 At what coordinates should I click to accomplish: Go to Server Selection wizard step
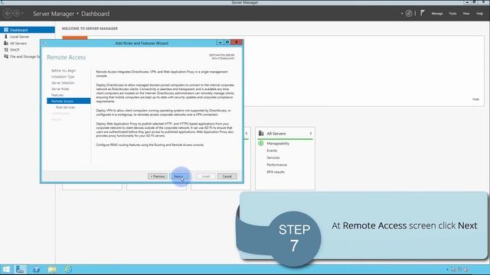tap(63, 83)
